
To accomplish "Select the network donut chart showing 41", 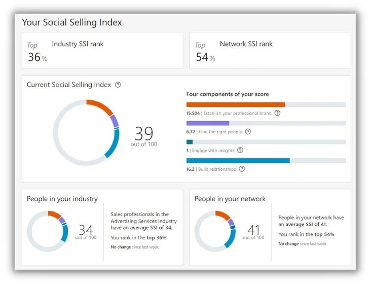I will [215, 231].
